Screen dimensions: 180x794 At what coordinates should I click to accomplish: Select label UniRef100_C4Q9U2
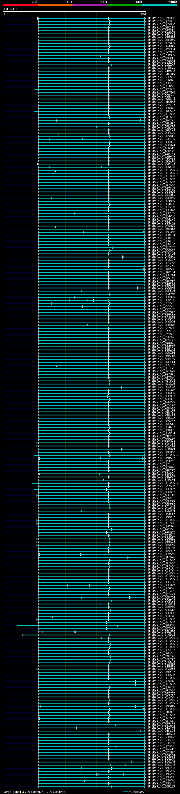[x=161, y=635]
